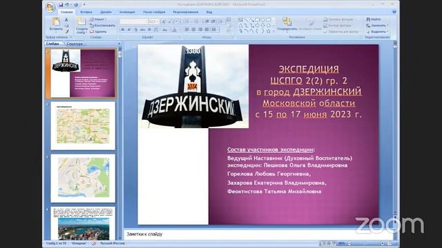Open the Вставка ribbon tab
Screen dimensions: 442x248
[86, 12]
